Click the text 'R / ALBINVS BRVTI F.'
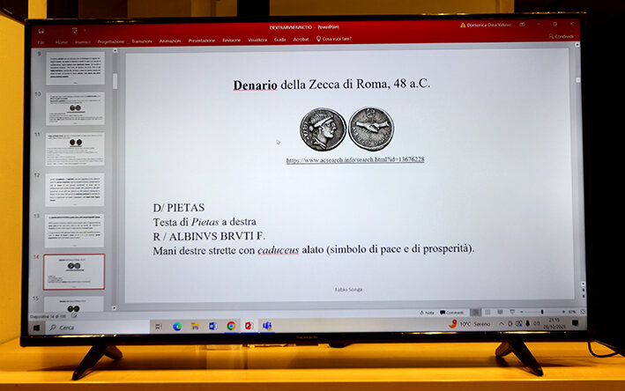The height and width of the screenshot is (391, 625). pyautogui.click(x=209, y=236)
